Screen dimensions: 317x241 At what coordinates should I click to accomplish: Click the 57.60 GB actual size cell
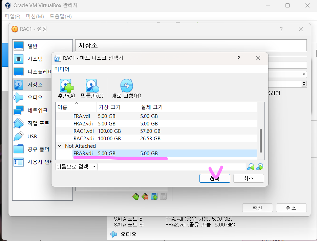pyautogui.click(x=150, y=131)
